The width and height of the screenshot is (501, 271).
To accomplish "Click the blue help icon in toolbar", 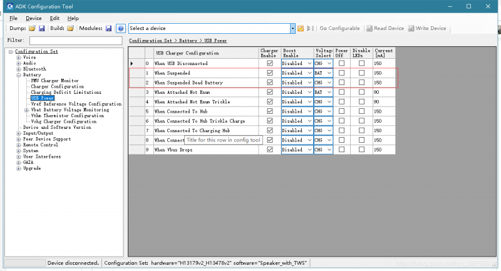I will coord(120,28).
